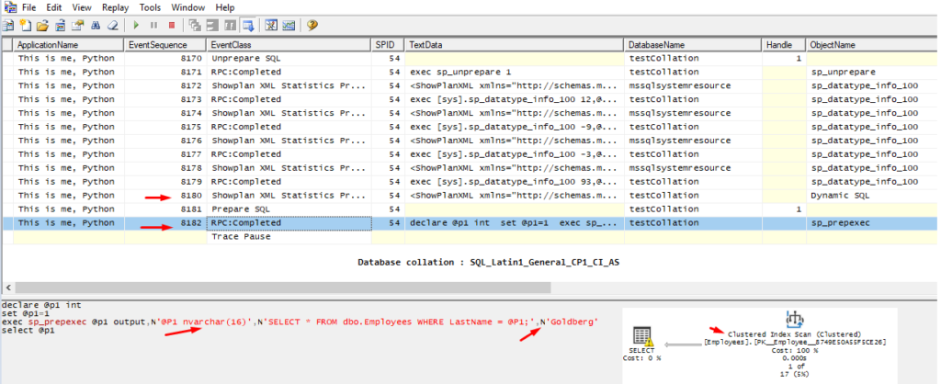Image resolution: width=941 pixels, height=384 pixels.
Task: Click 'exec [sys].sp_datatype_info_100 93' TextData cell
Action: [x=515, y=182]
